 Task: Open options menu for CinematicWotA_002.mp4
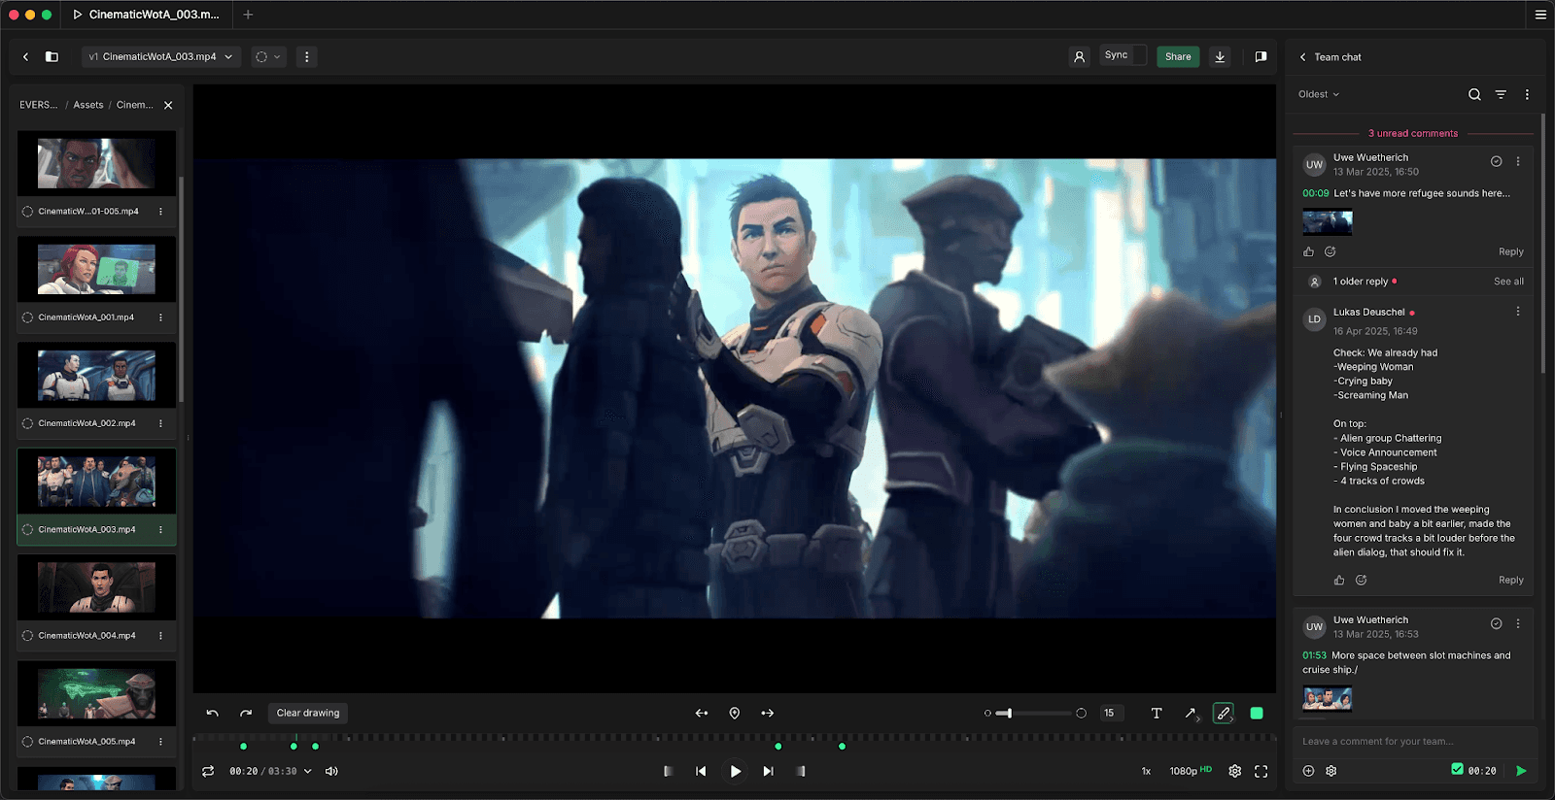(x=160, y=423)
